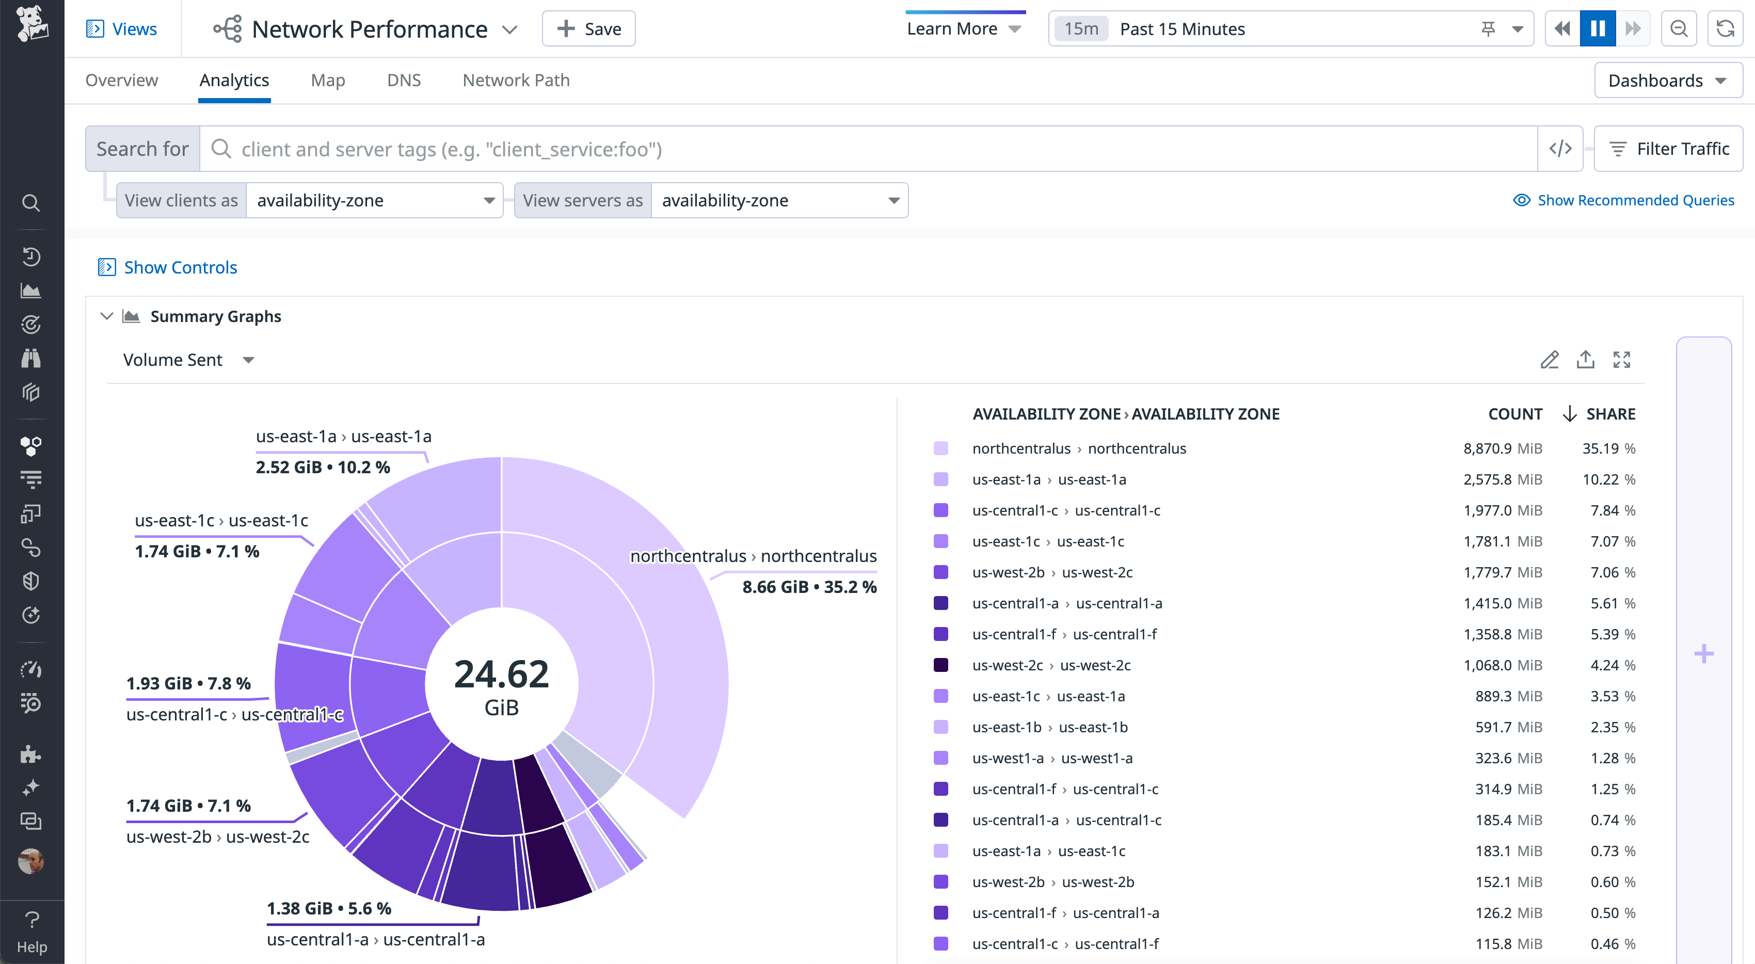Open the query code editor via </> icon
The image size is (1755, 964).
coord(1561,149)
